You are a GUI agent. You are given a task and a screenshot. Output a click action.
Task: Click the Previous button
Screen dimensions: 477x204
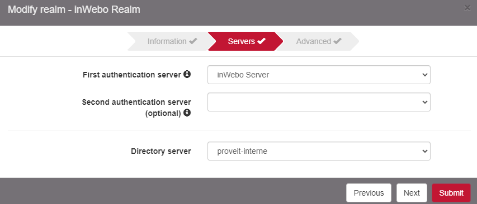369,193
